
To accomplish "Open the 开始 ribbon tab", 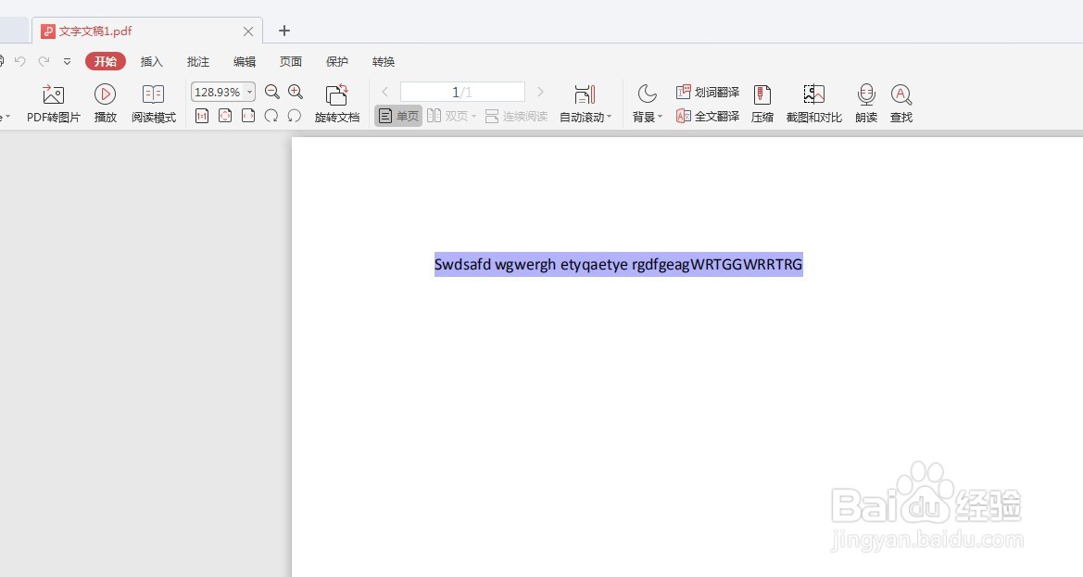I will [x=106, y=61].
